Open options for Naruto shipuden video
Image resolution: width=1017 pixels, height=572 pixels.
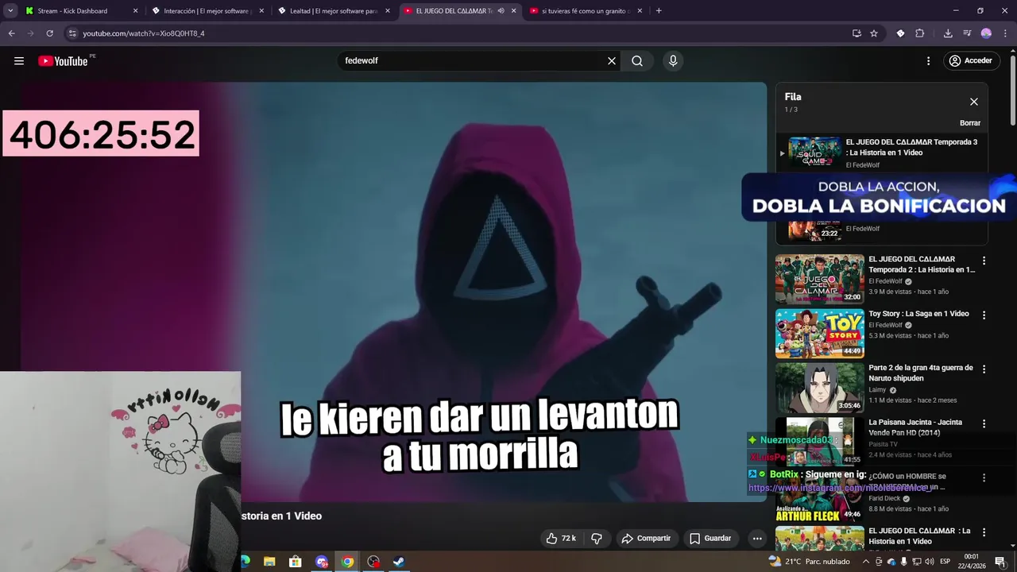coord(984,369)
